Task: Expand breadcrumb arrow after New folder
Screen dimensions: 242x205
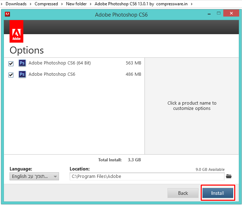Action: (91, 4)
